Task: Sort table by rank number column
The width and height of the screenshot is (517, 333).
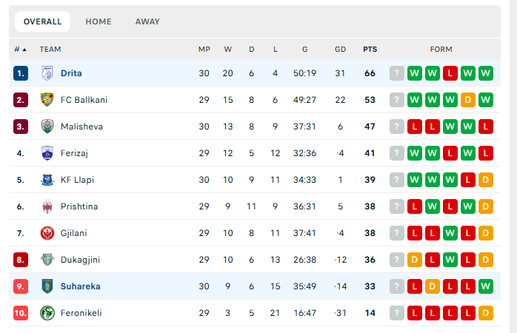Action: [20, 50]
